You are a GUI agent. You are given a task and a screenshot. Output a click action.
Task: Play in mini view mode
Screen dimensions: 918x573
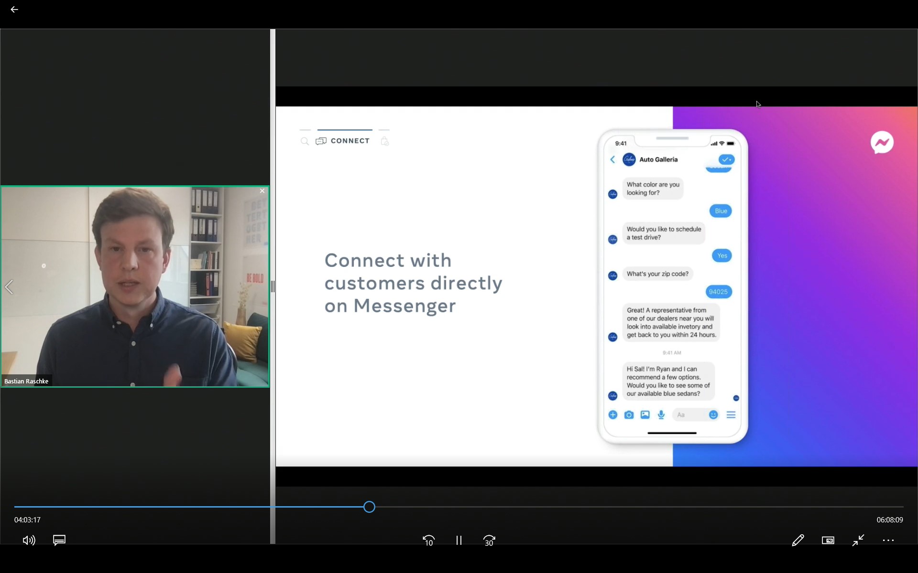tap(828, 540)
